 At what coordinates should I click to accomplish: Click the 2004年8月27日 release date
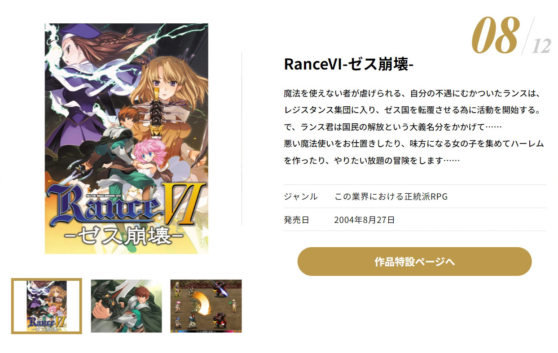365,220
